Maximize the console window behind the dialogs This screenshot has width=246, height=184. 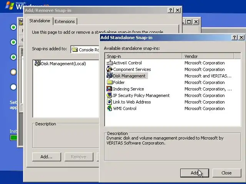click(x=189, y=21)
